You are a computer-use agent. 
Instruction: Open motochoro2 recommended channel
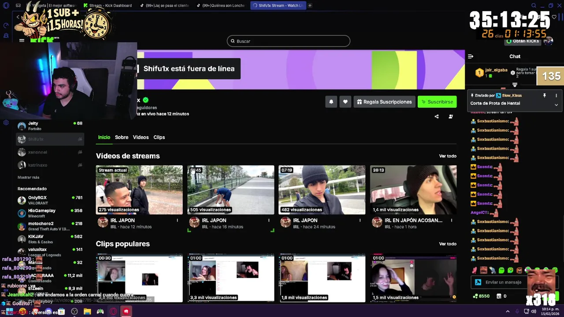coord(50,226)
